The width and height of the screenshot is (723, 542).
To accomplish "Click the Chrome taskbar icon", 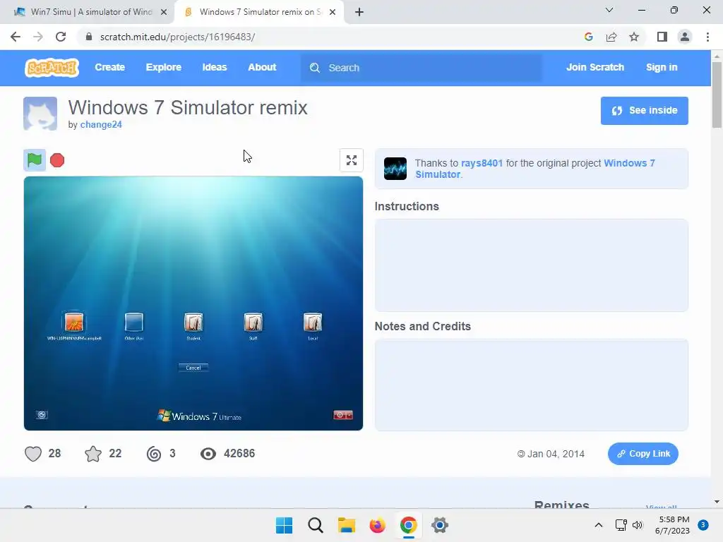I will tap(409, 525).
